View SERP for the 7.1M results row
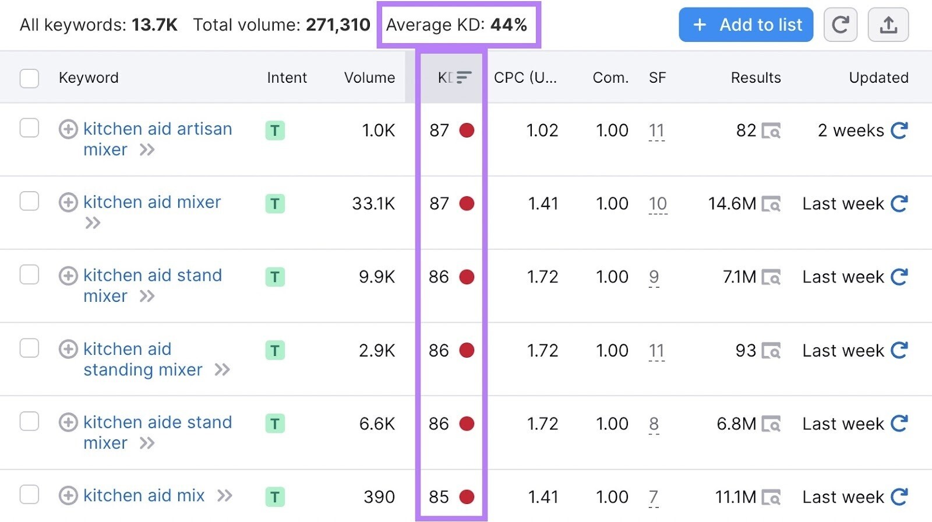The image size is (932, 522). [x=771, y=278]
